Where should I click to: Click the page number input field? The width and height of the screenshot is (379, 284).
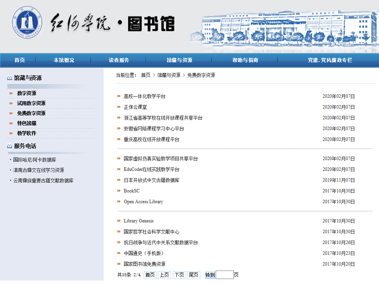coord(225,275)
